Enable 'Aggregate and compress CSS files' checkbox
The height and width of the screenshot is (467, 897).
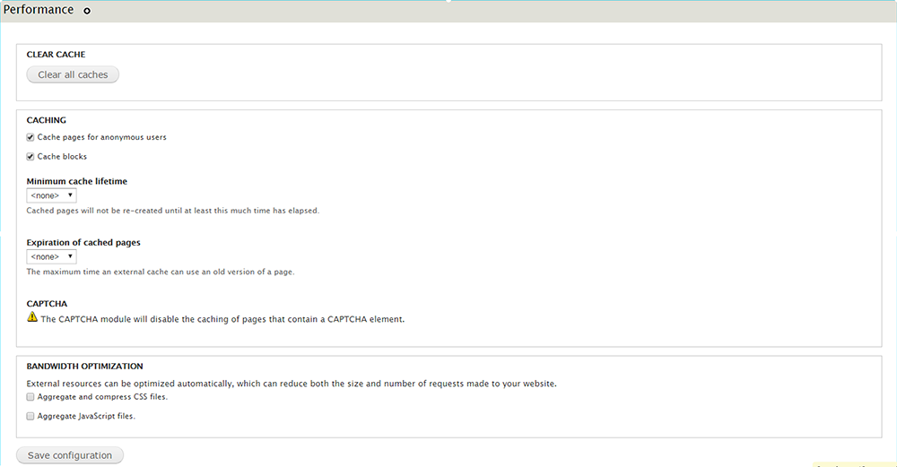click(x=30, y=396)
